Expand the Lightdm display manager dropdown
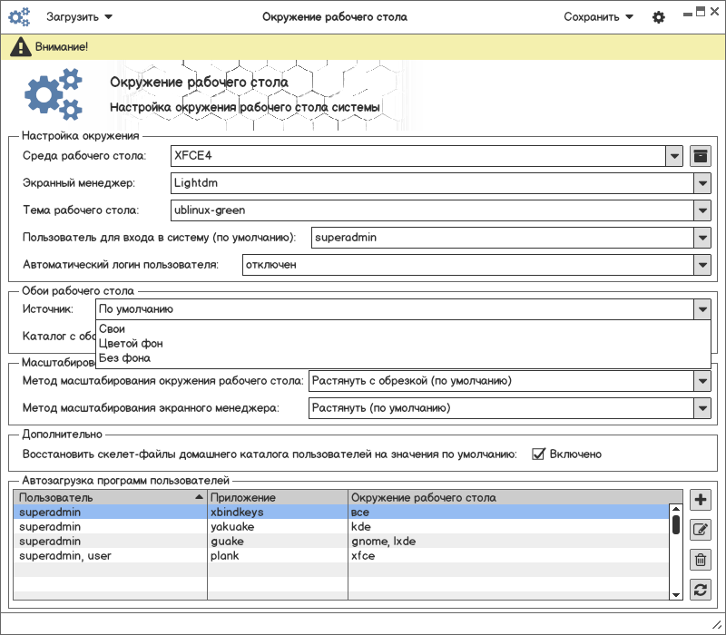Viewport: 726px width, 635px height. click(x=701, y=183)
